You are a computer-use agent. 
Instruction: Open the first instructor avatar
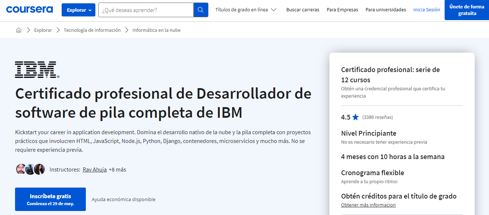(21, 169)
